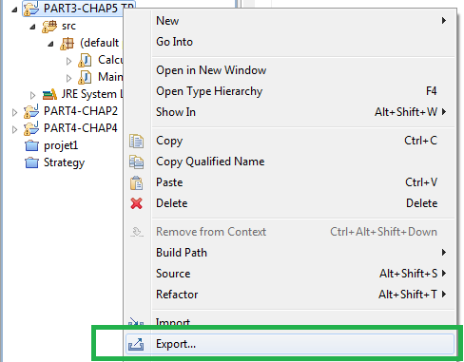Click the Copy Qualified Name icon
Image resolution: width=464 pixels, height=362 pixels.
(136, 162)
